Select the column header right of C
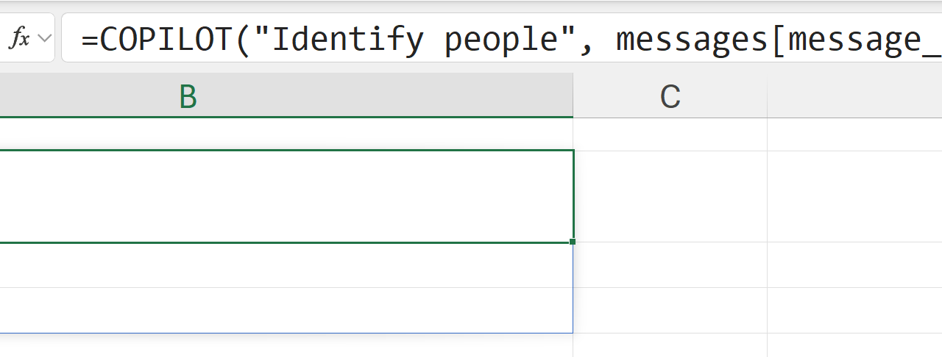 click(x=855, y=96)
